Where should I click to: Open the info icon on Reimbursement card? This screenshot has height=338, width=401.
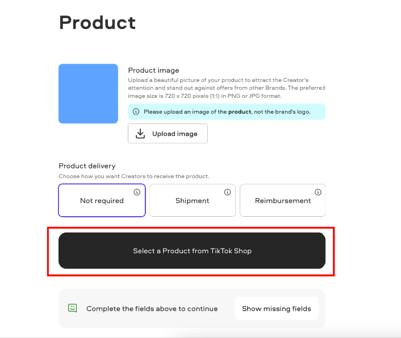[x=318, y=192]
